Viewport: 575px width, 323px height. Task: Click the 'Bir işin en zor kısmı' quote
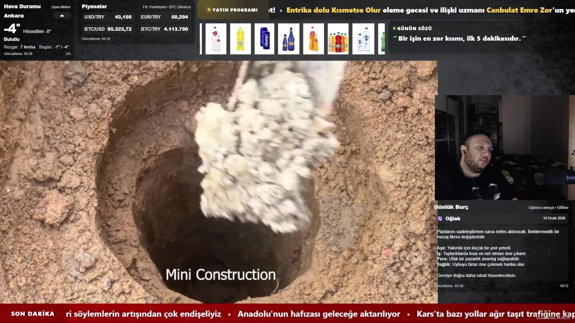coord(460,39)
